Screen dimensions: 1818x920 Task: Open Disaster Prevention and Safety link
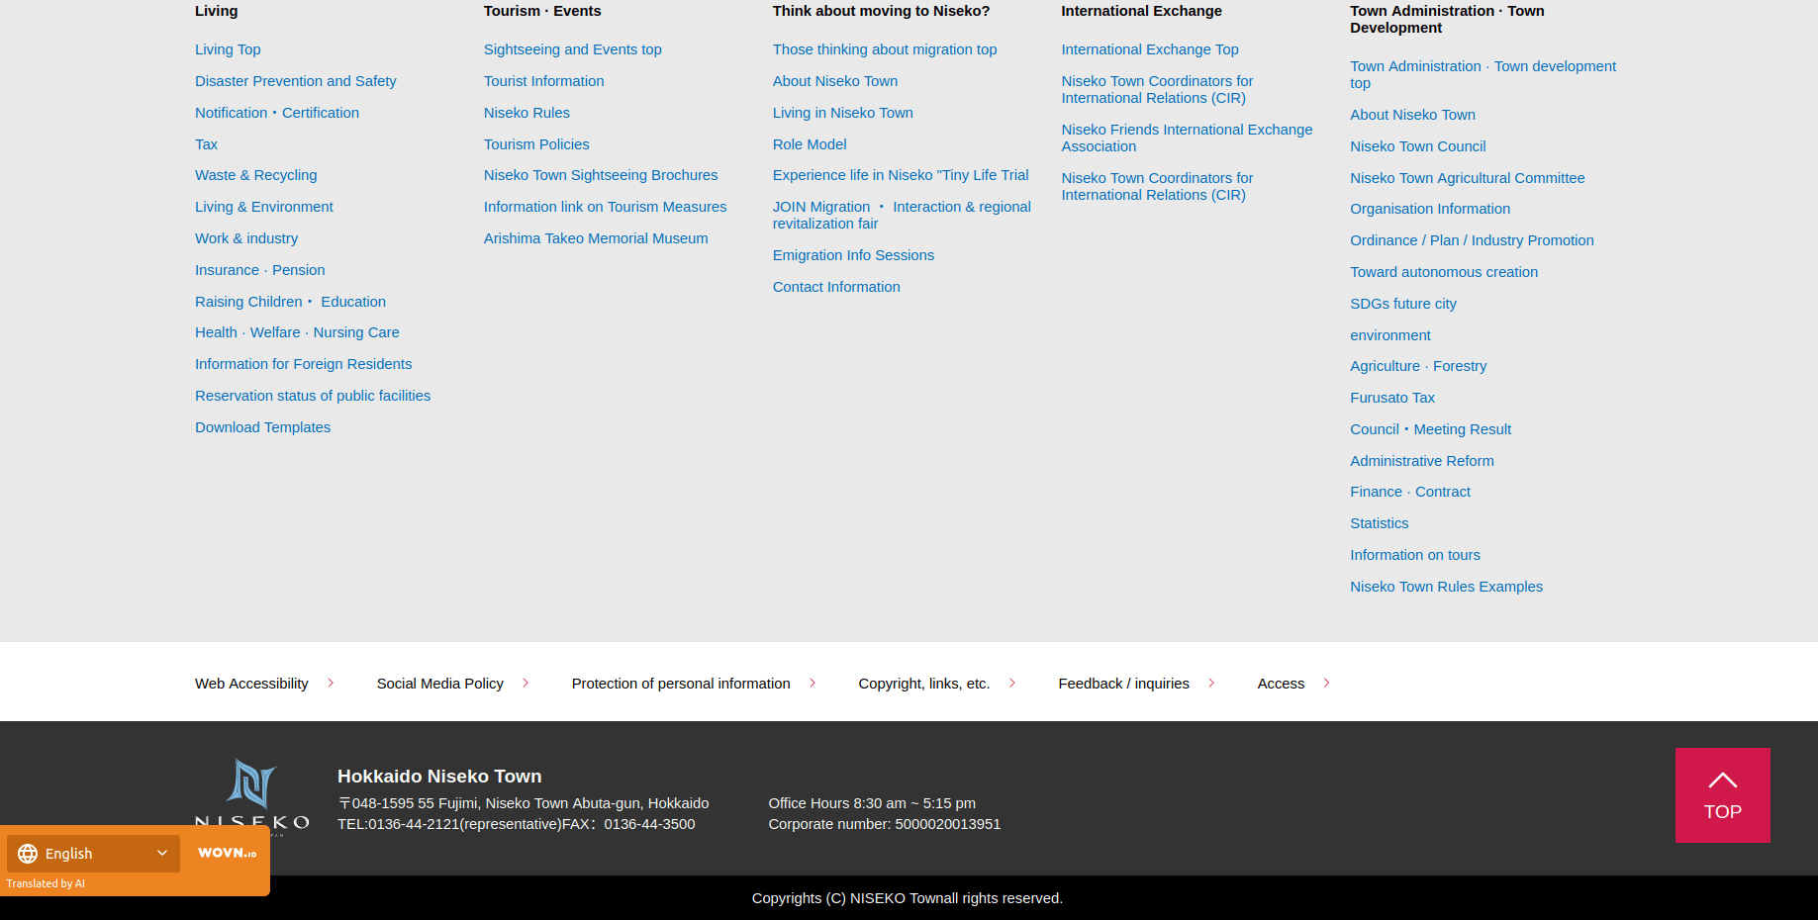295,81
